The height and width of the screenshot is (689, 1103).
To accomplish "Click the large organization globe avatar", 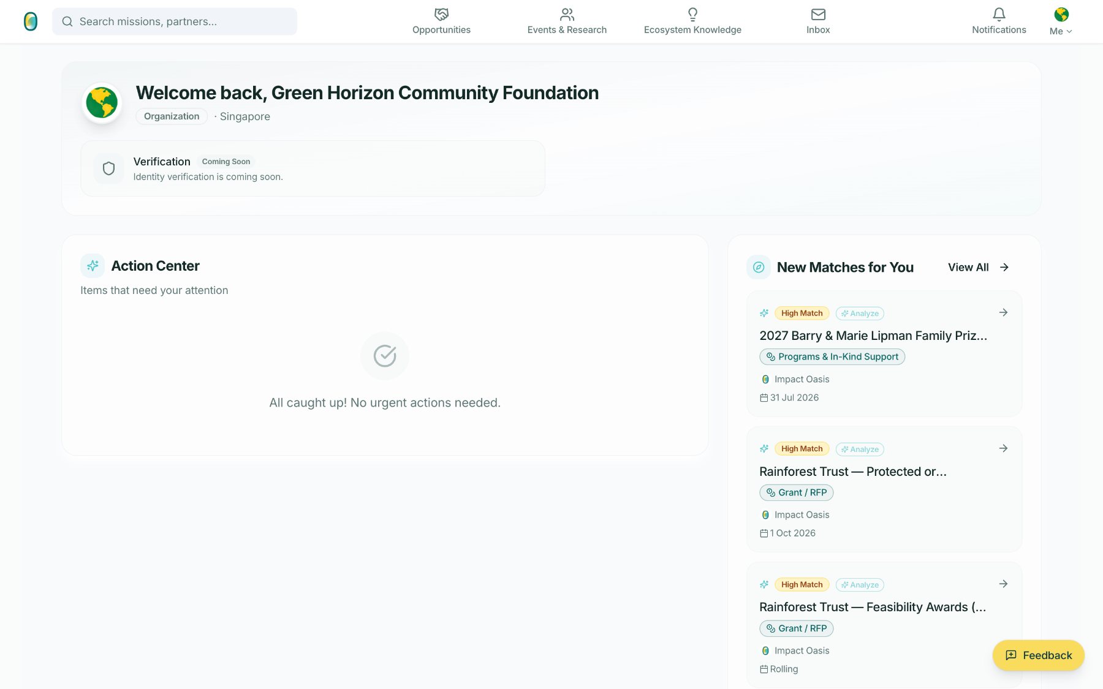I will [102, 103].
